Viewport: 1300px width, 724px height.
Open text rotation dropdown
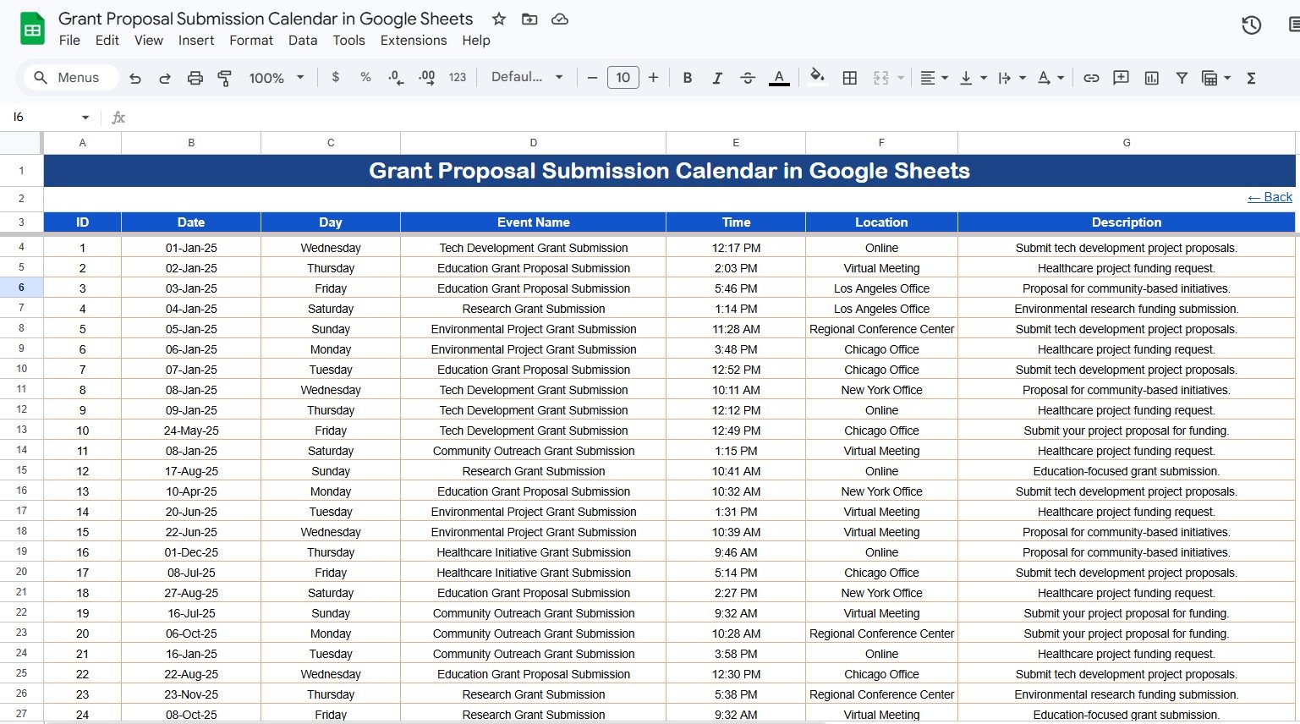(x=1050, y=78)
